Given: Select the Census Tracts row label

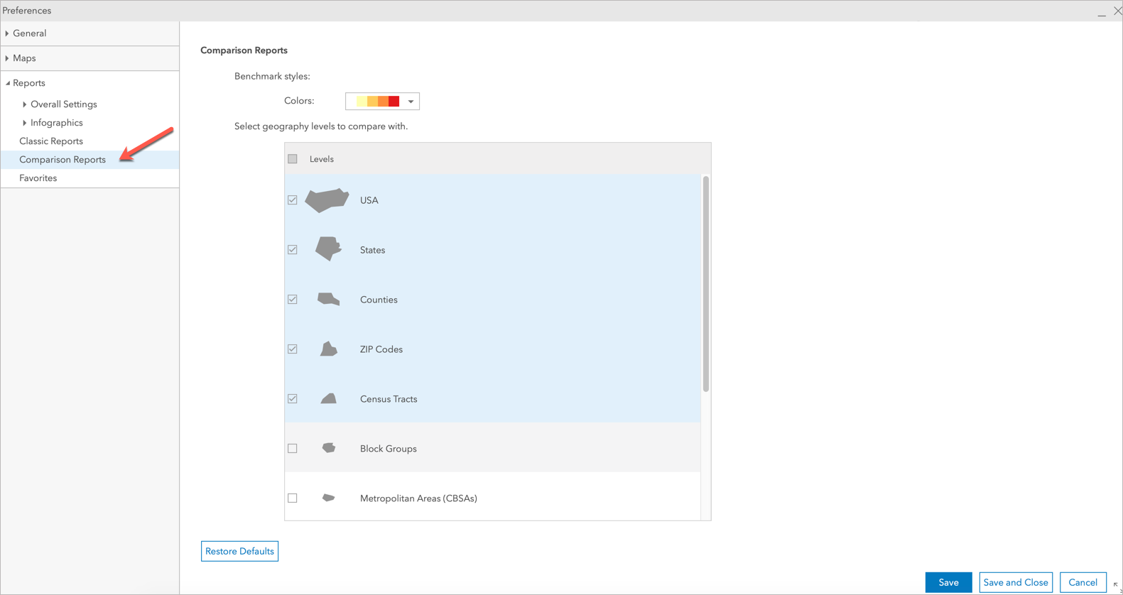Looking at the screenshot, I should [389, 399].
